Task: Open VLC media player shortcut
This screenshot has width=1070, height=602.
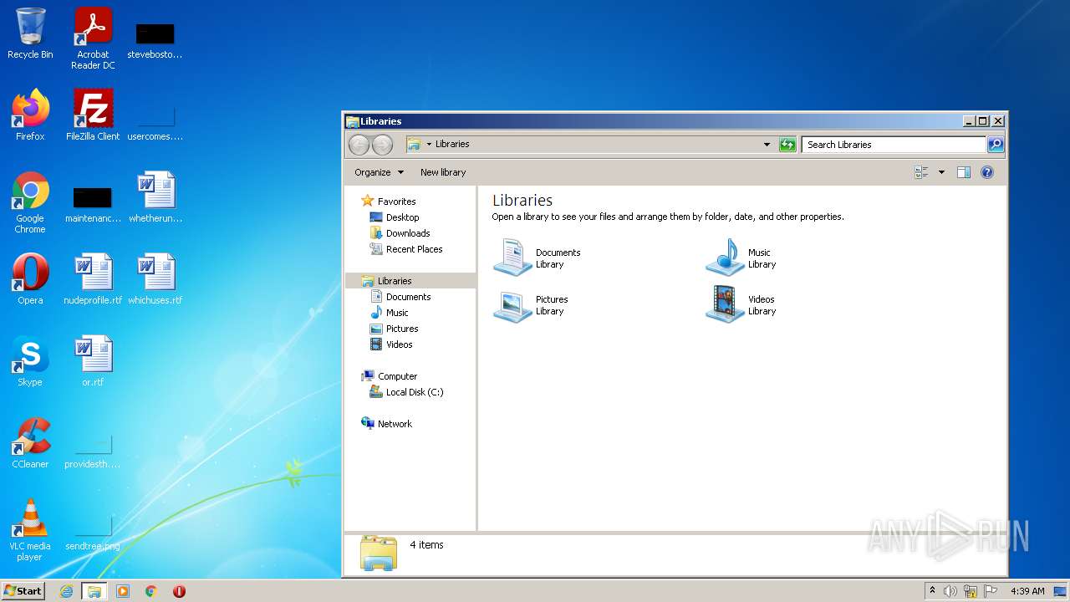Action: pos(30,530)
